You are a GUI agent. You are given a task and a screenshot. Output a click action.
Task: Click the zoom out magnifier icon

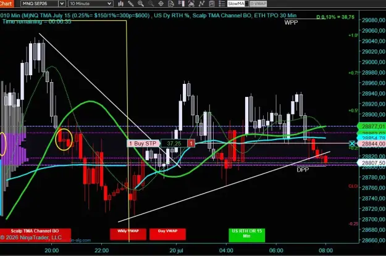(151, 4)
